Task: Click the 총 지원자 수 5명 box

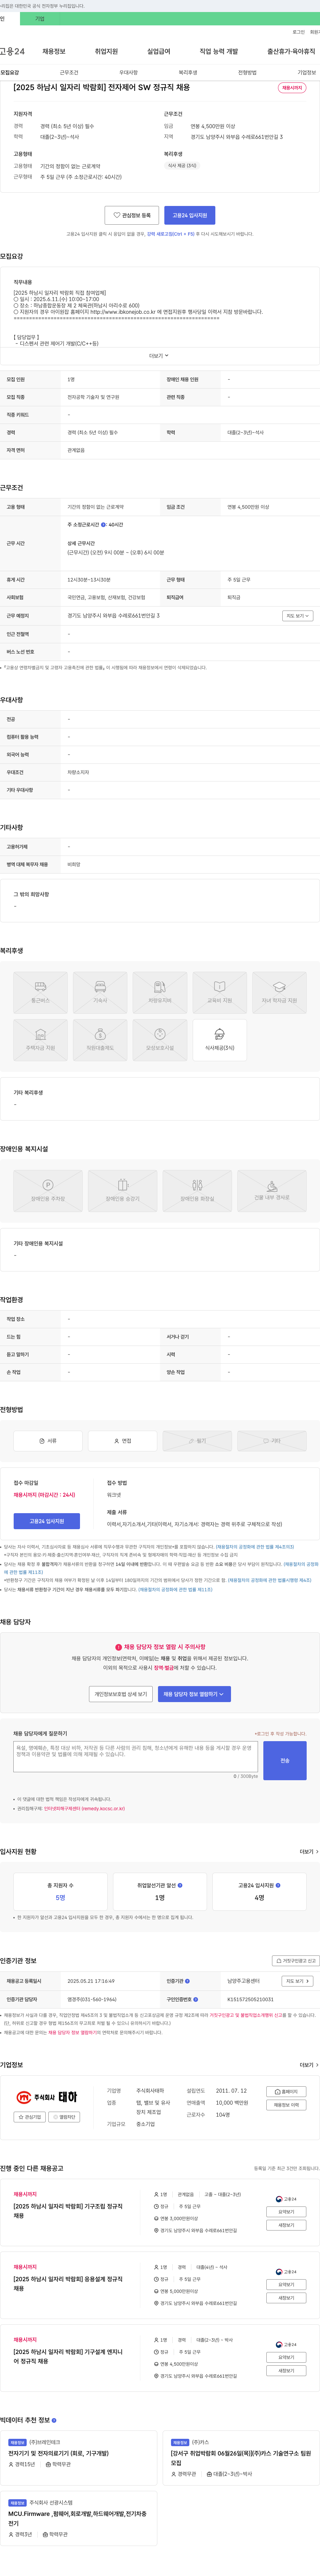Action: tap(60, 1892)
